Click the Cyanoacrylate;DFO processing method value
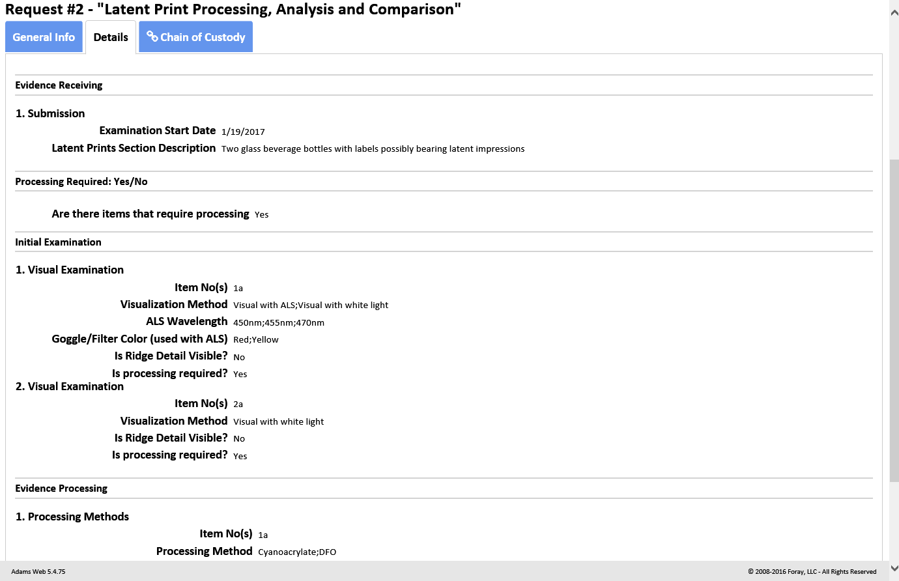The image size is (899, 581). (x=297, y=552)
